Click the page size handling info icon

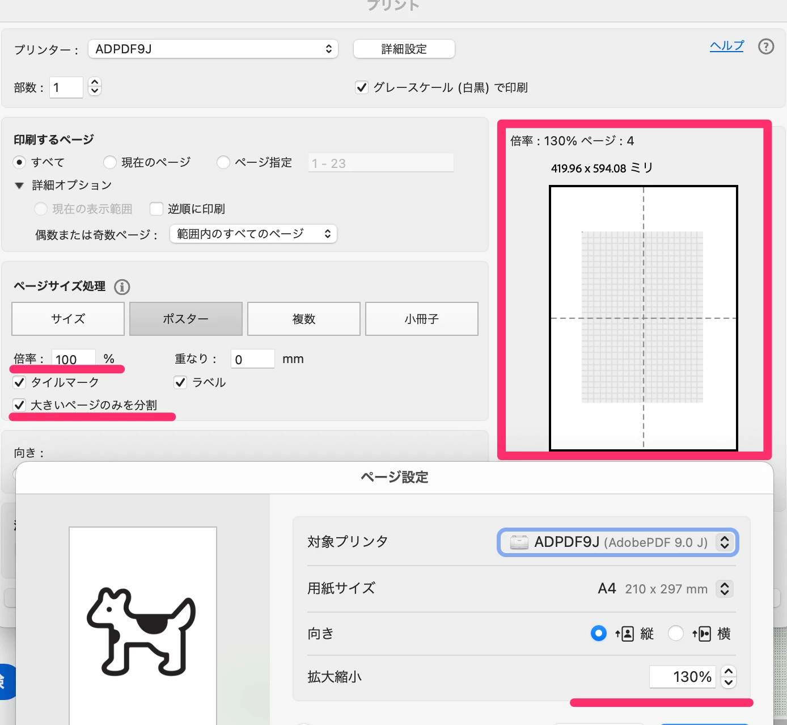[122, 287]
